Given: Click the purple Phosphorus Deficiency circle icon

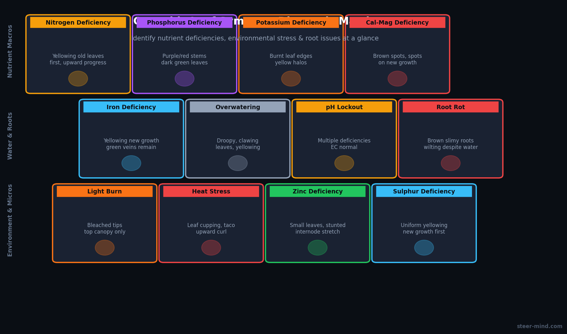Looking at the screenshot, I should [185, 79].
